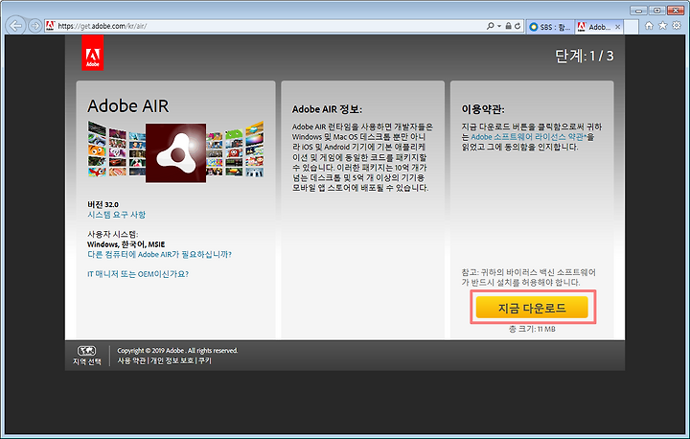The image size is (690, 439).
Task: Click the 이용약관 heading
Action: 483,109
